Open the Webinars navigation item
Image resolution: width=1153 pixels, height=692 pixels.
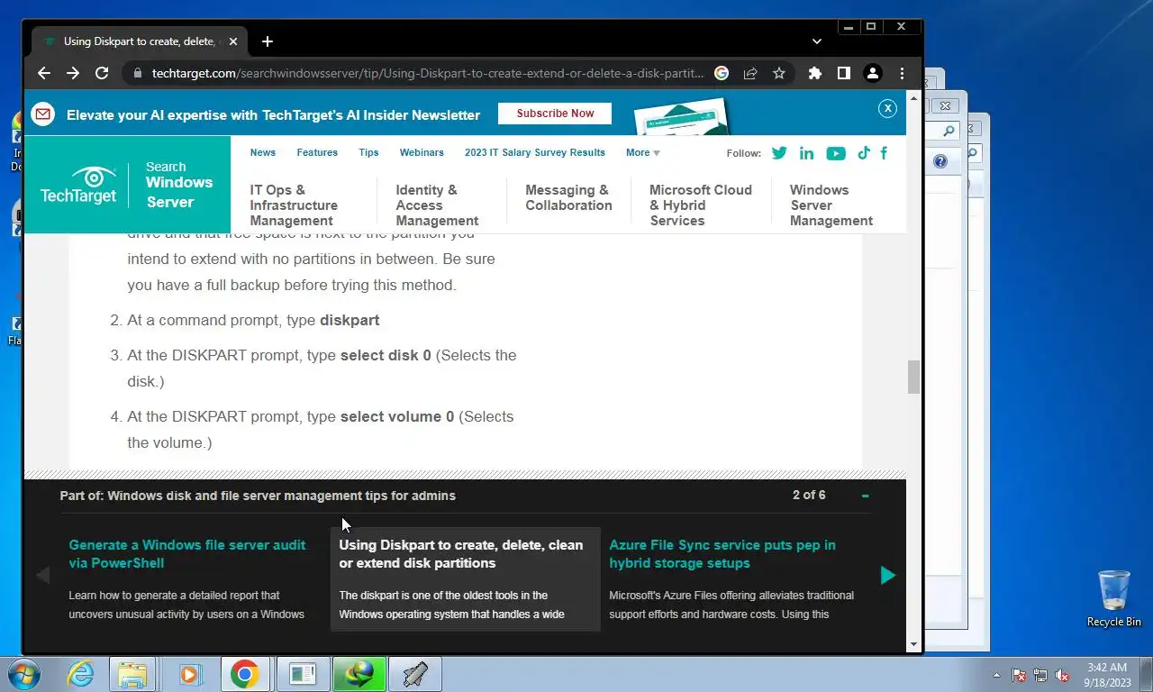coord(422,152)
